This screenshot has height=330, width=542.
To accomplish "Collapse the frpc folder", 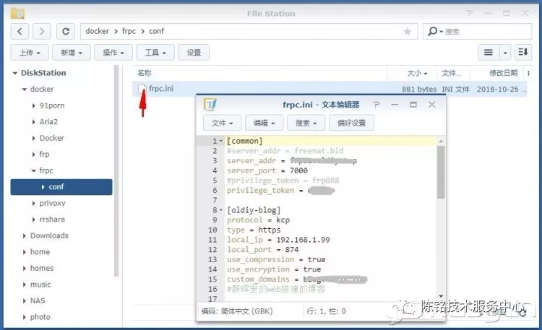I will pyautogui.click(x=33, y=170).
